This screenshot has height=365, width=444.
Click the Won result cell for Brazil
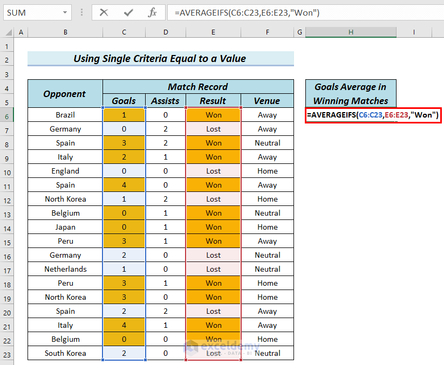click(213, 115)
